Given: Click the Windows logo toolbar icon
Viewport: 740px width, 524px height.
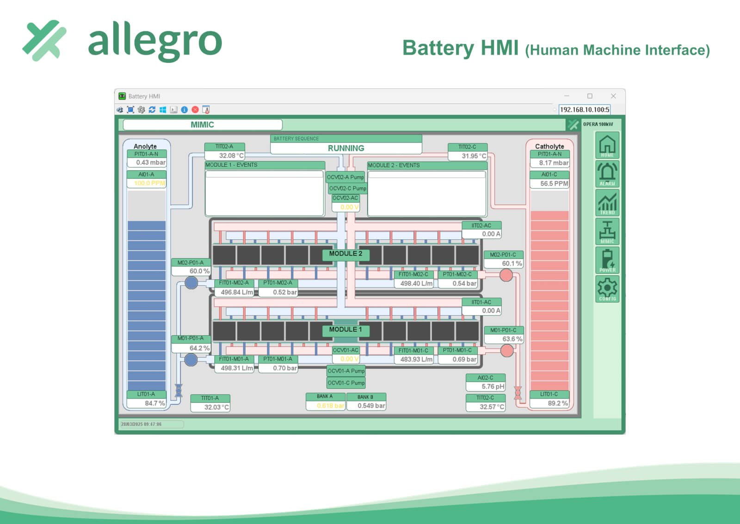Looking at the screenshot, I should pyautogui.click(x=163, y=110).
